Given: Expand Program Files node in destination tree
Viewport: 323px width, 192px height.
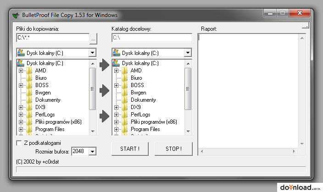Looking at the screenshot, I should tap(116, 129).
